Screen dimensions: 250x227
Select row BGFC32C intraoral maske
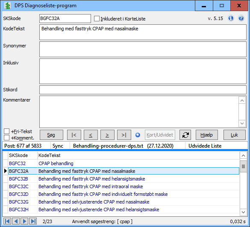click(x=124, y=186)
